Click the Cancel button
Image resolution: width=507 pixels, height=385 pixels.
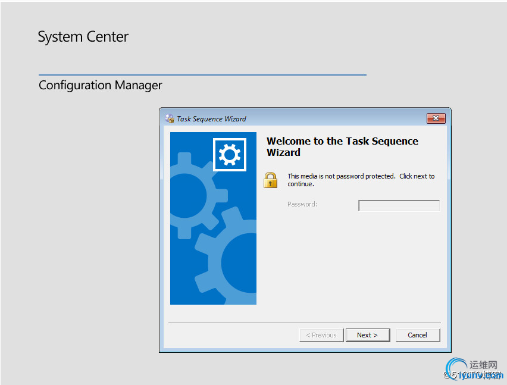point(418,335)
